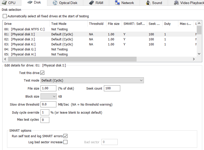Enable automatically select all fixed drives
204x150 pixels.
pyautogui.click(x=5, y=16)
